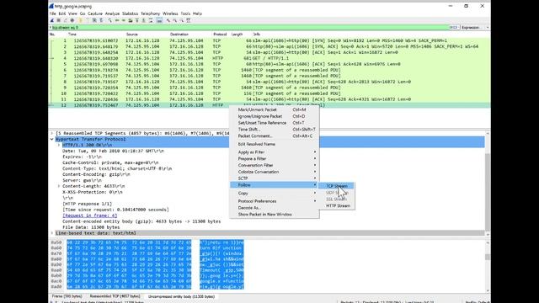Choose Packet Comment... in context menu
Viewport: 539px width, 303px height.
[x=275, y=136]
